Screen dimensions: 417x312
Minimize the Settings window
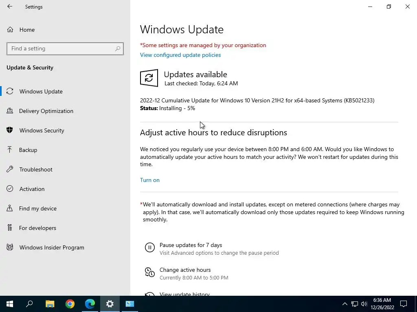click(x=370, y=6)
